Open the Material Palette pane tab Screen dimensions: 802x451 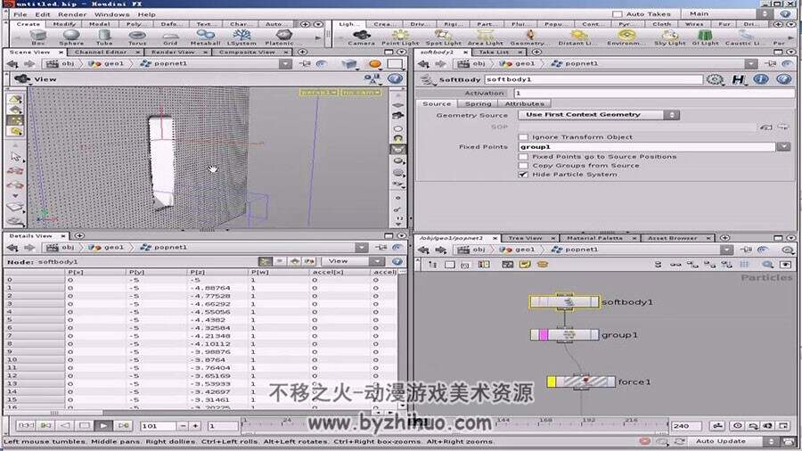(x=595, y=238)
